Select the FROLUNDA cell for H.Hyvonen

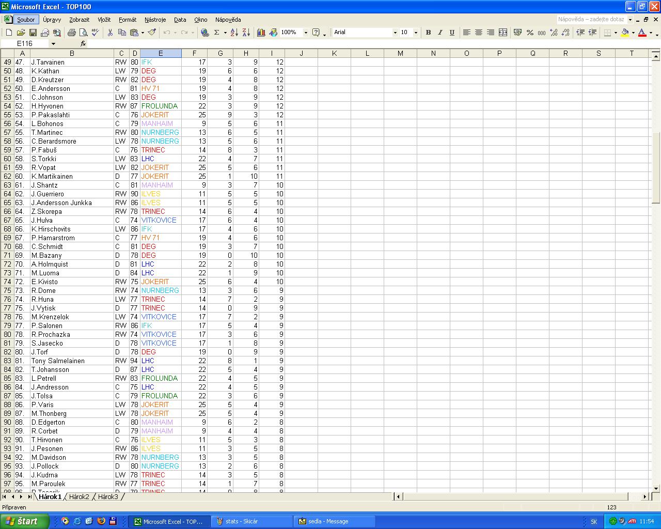pos(161,106)
